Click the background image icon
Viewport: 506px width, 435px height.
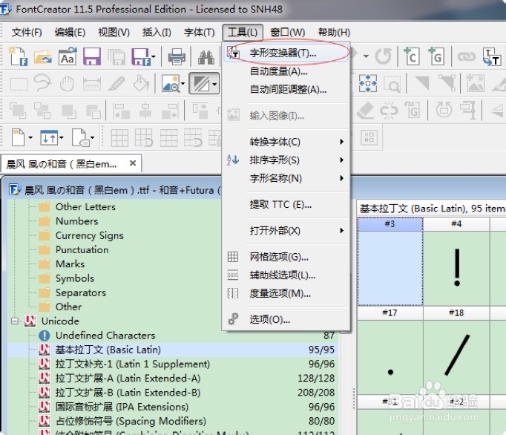pyautogui.click(x=475, y=83)
